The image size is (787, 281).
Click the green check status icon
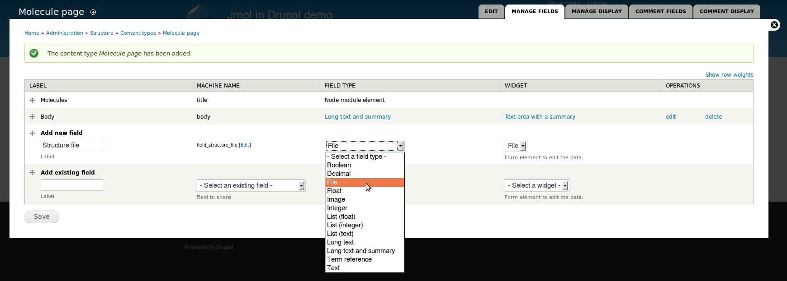(x=34, y=53)
